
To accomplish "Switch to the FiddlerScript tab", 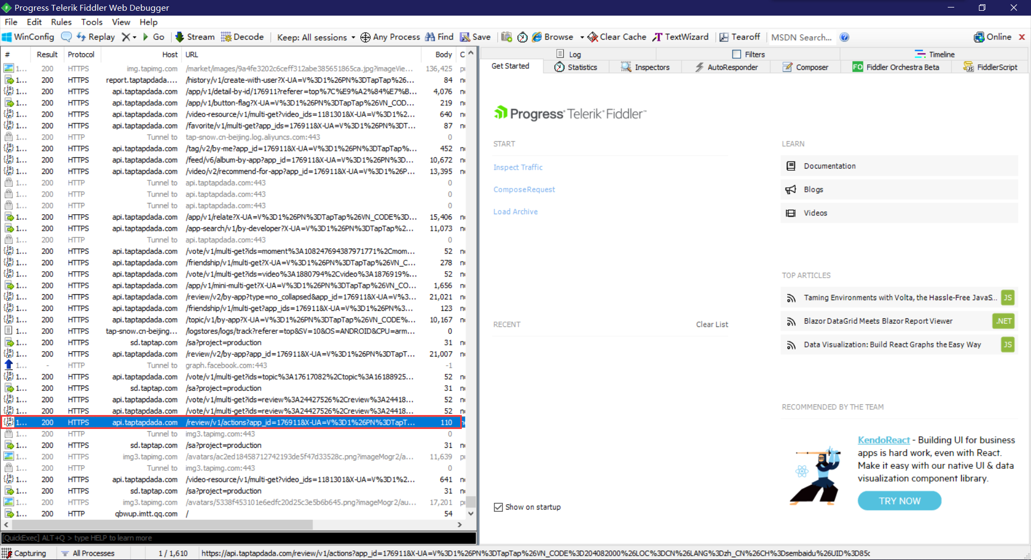I will coord(990,67).
